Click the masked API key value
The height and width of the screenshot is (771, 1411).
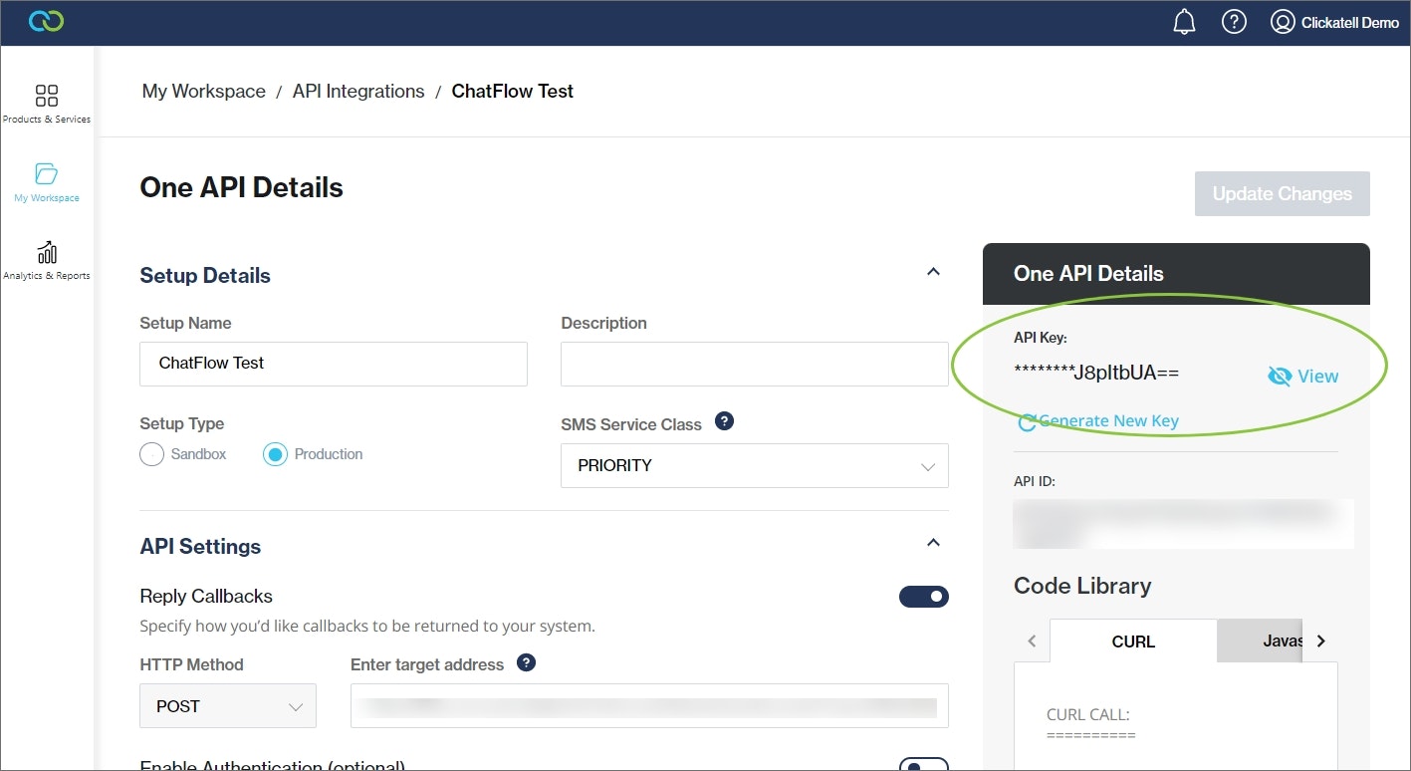(x=1096, y=373)
